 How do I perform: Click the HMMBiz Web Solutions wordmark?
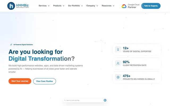point(22,6)
